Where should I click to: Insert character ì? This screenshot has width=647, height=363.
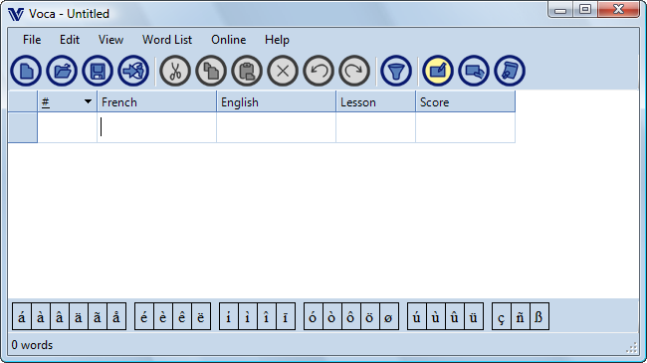248,317
